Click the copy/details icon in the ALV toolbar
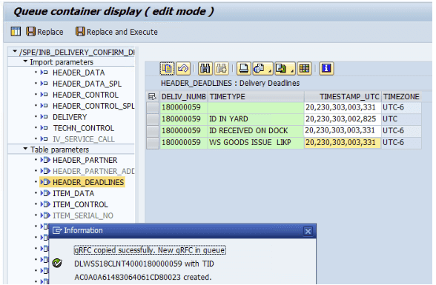Image resolution: width=436 pixels, height=285 pixels. (x=167, y=68)
